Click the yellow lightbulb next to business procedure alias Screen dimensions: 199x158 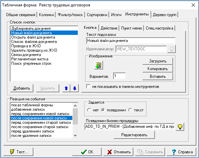[180, 127]
